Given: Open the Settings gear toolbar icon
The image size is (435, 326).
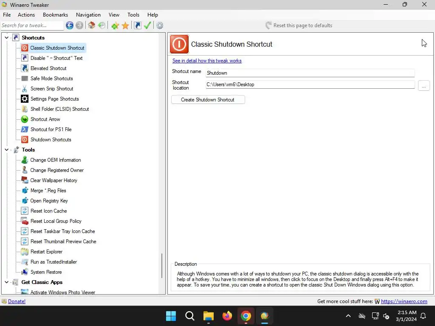Looking at the screenshot, I should 160,25.
